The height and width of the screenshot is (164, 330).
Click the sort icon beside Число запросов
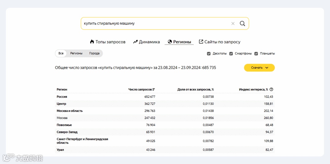tap(154, 89)
